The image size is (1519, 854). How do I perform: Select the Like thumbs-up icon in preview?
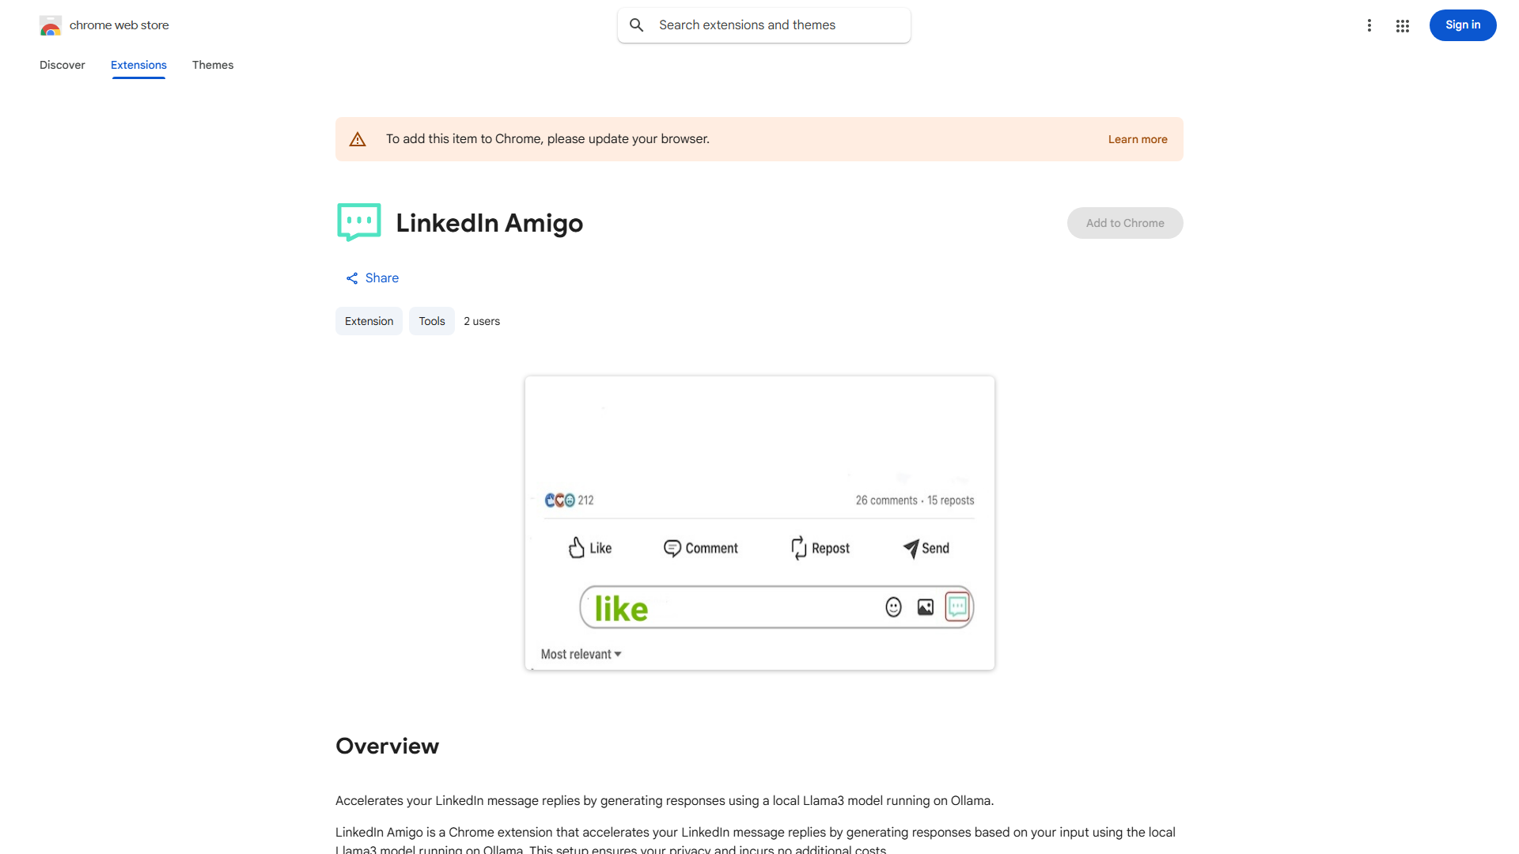[577, 547]
